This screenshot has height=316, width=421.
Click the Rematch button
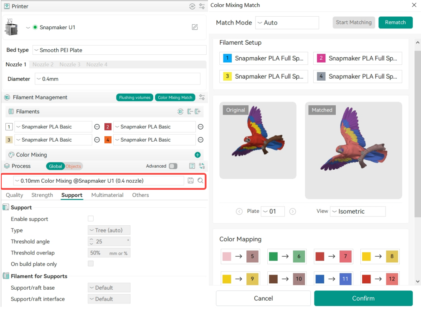click(x=395, y=22)
